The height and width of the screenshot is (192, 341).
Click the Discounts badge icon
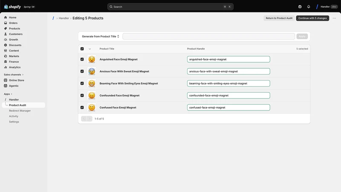(x=6, y=45)
